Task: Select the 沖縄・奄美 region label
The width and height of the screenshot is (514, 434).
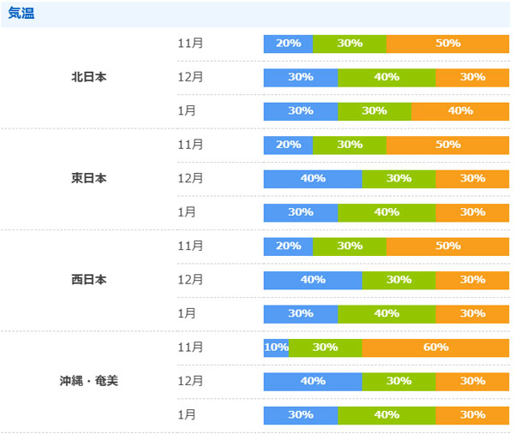Action: point(89,381)
